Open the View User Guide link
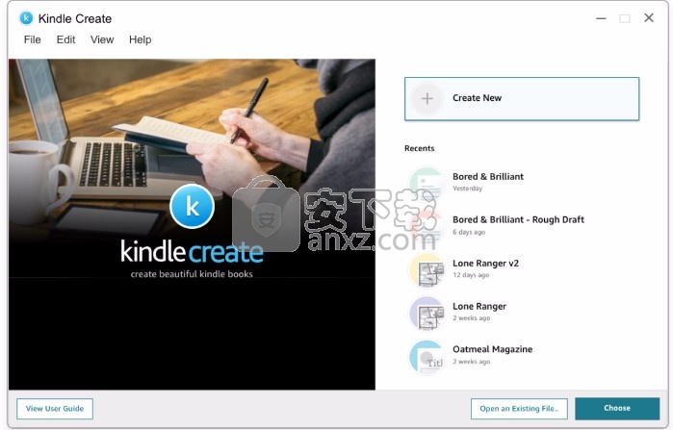The image size is (673, 430). (55, 409)
